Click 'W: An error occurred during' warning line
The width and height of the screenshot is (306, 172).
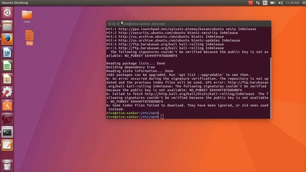coord(187,78)
